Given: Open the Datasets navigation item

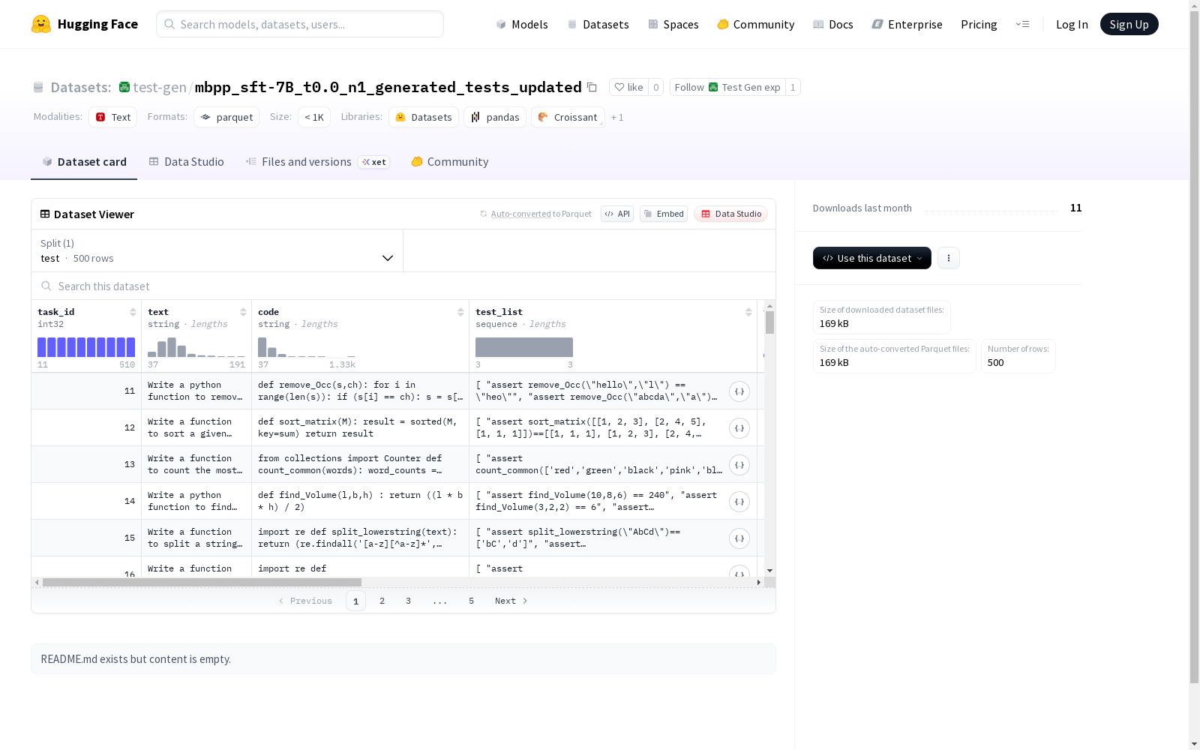Looking at the screenshot, I should (x=598, y=24).
